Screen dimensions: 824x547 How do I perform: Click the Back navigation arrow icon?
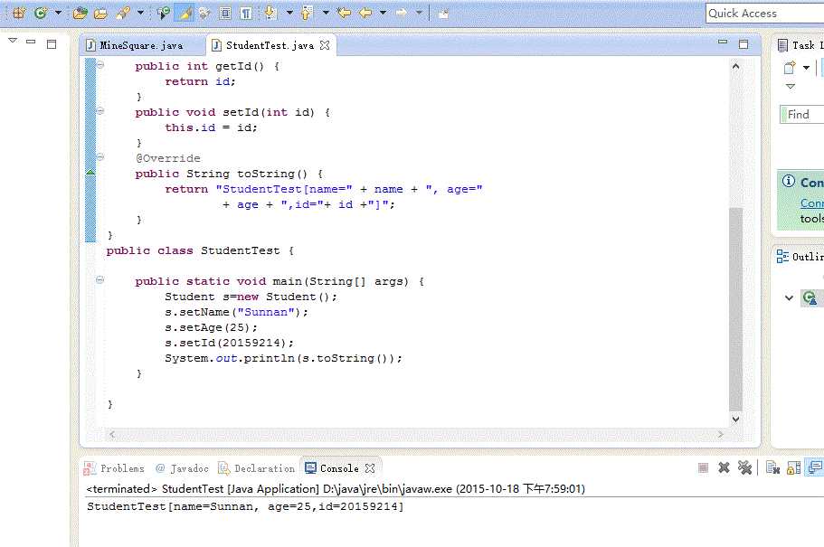365,13
